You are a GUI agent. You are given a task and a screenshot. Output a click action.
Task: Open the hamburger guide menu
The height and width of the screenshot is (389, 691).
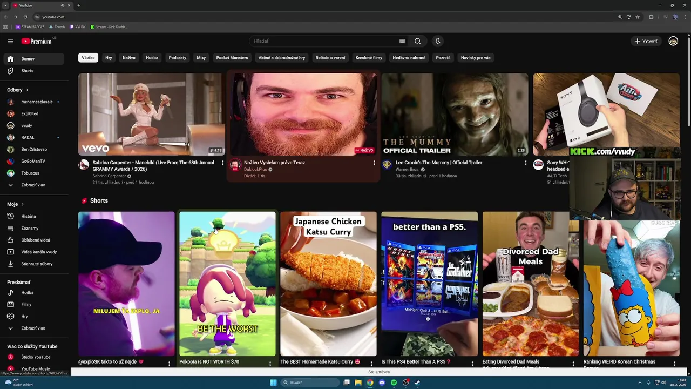10,41
